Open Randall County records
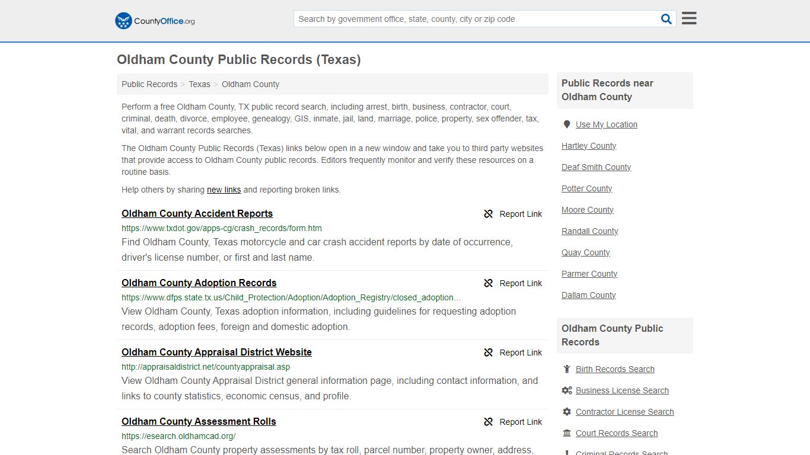Screen dimensions: 810x455 tap(589, 231)
